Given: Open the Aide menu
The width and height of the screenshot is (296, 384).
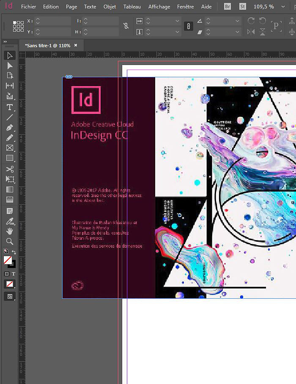Looking at the screenshot, I should (206, 7).
